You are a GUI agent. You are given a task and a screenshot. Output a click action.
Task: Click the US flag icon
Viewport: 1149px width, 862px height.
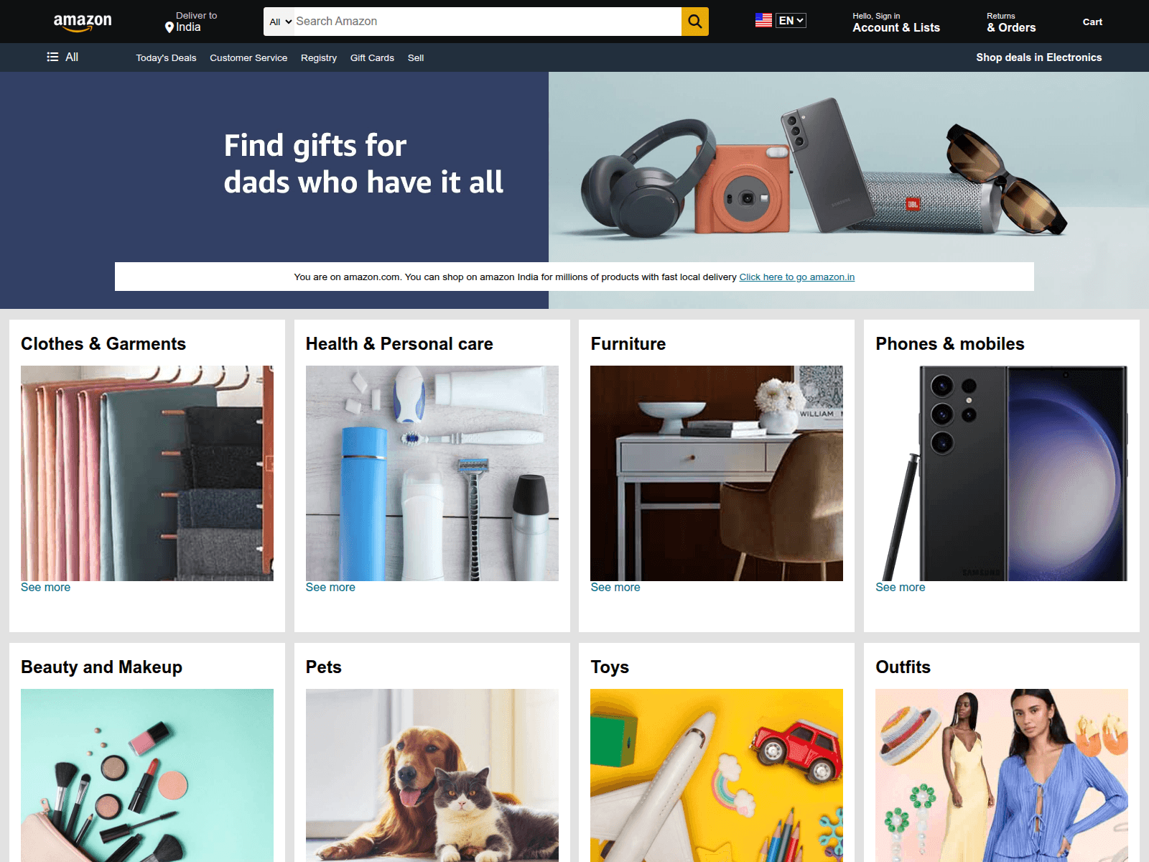pos(763,21)
